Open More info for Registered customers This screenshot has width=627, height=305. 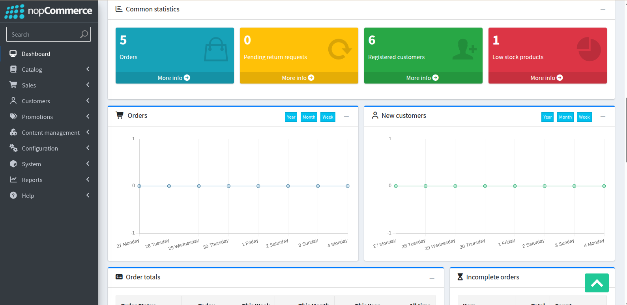click(423, 78)
